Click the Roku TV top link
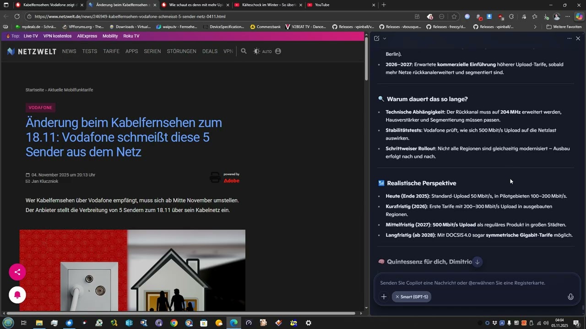The width and height of the screenshot is (586, 329). tap(131, 36)
